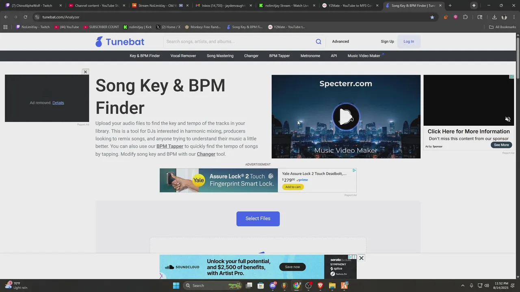This screenshot has height=292, width=520.
Task: Open the Song Mastering menu item
Action: click(x=220, y=56)
